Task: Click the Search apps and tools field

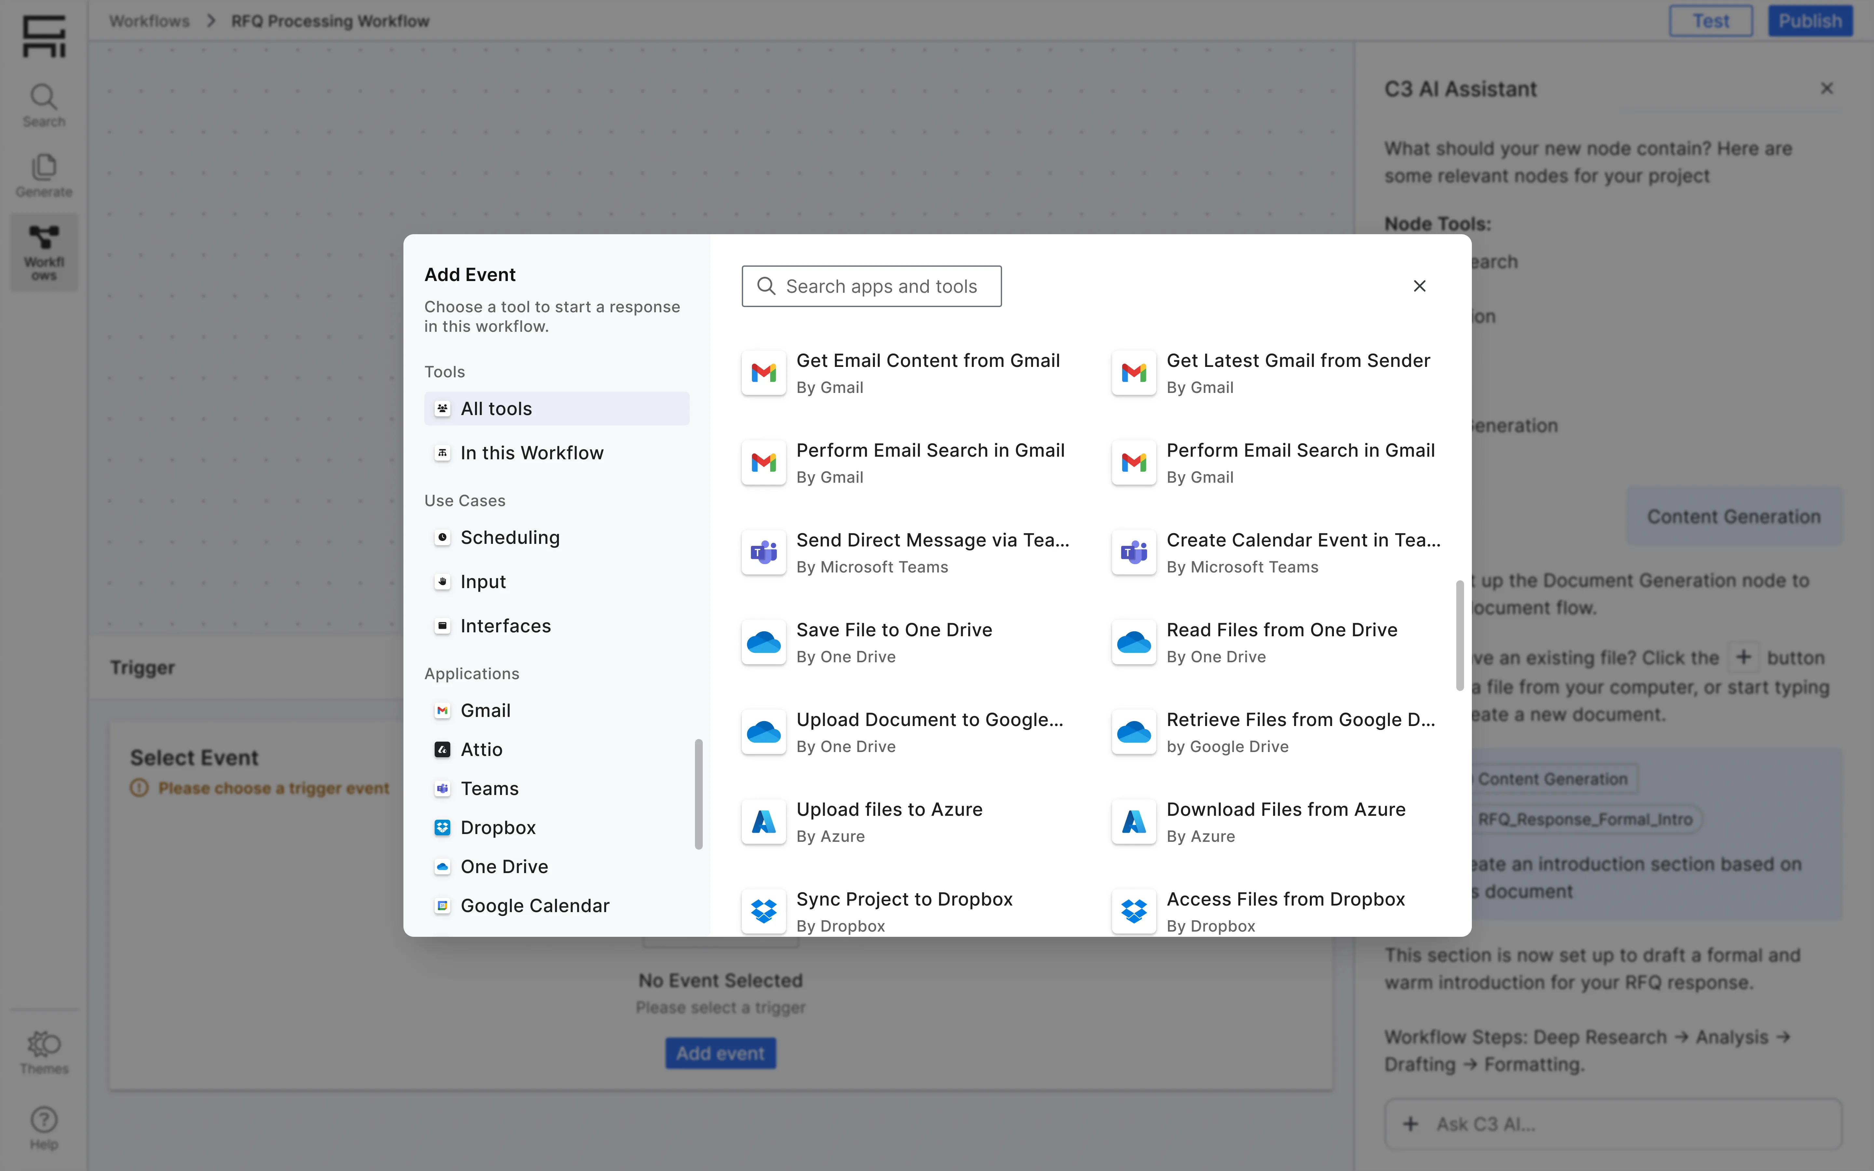Action: click(871, 287)
